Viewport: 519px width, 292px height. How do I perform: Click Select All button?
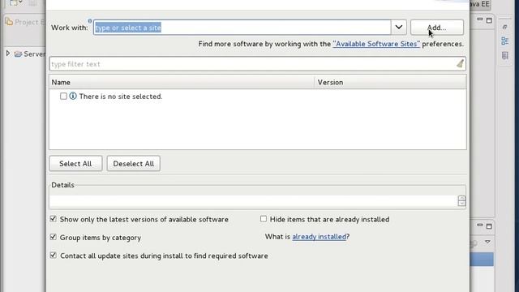tap(75, 164)
